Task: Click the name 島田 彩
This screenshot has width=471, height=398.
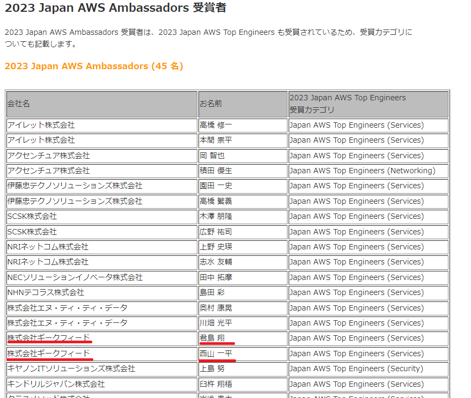Action: [212, 293]
